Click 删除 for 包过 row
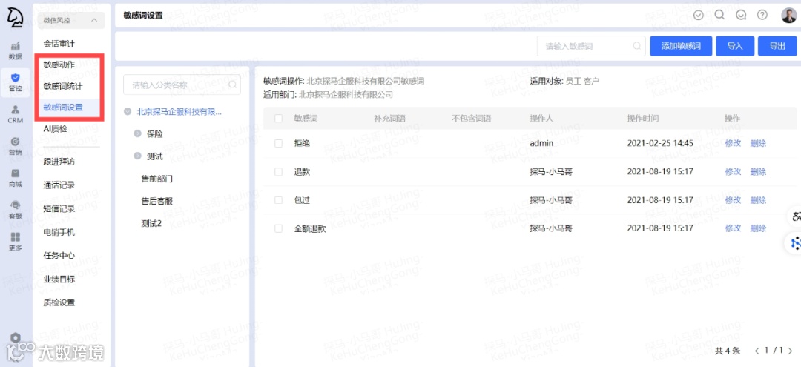Screen dimensions: 801x367 tap(758, 200)
